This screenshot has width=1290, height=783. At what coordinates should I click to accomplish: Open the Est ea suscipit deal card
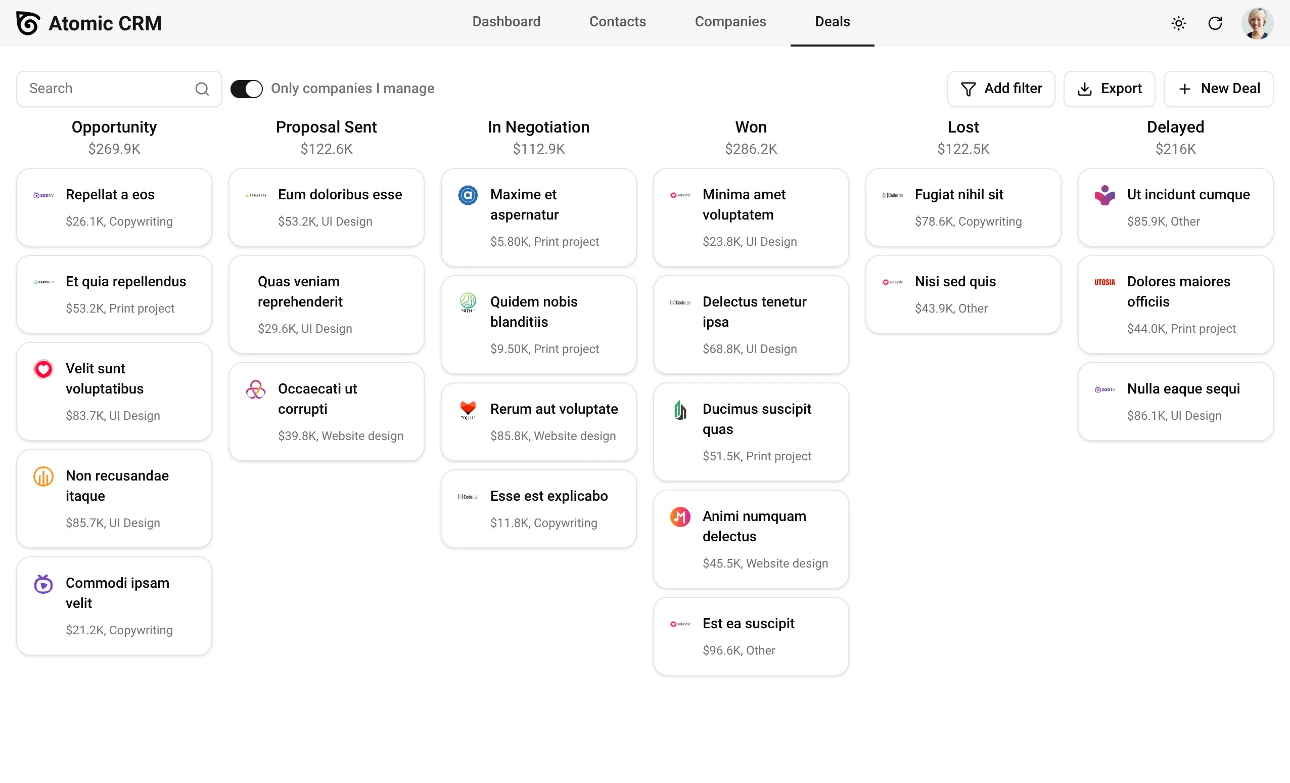[750, 636]
